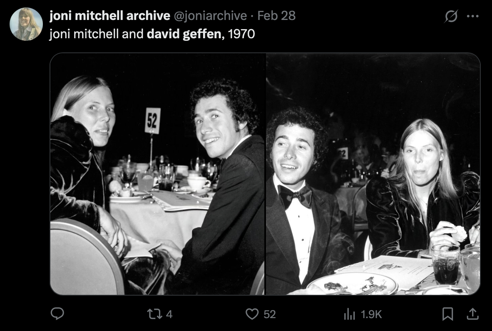Image resolution: width=492 pixels, height=331 pixels.
Task: Like the tweet with the heart icon
Action: coord(252,314)
